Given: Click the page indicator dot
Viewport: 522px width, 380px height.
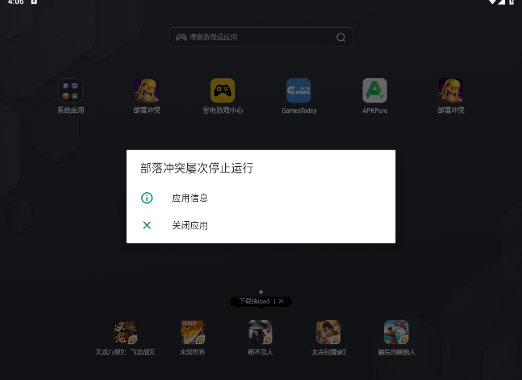Looking at the screenshot, I should click(x=261, y=292).
